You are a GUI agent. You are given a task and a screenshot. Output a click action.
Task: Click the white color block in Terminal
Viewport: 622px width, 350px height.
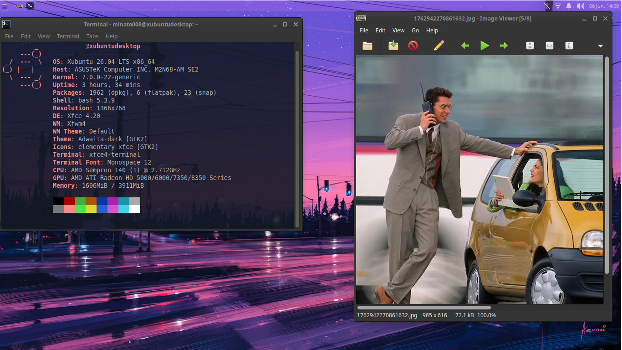[135, 209]
